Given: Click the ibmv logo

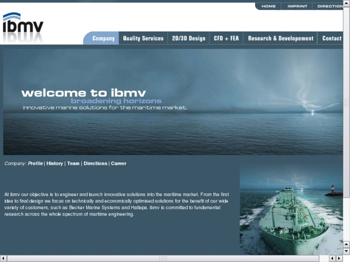Looking at the screenshot, I should coord(23,27).
